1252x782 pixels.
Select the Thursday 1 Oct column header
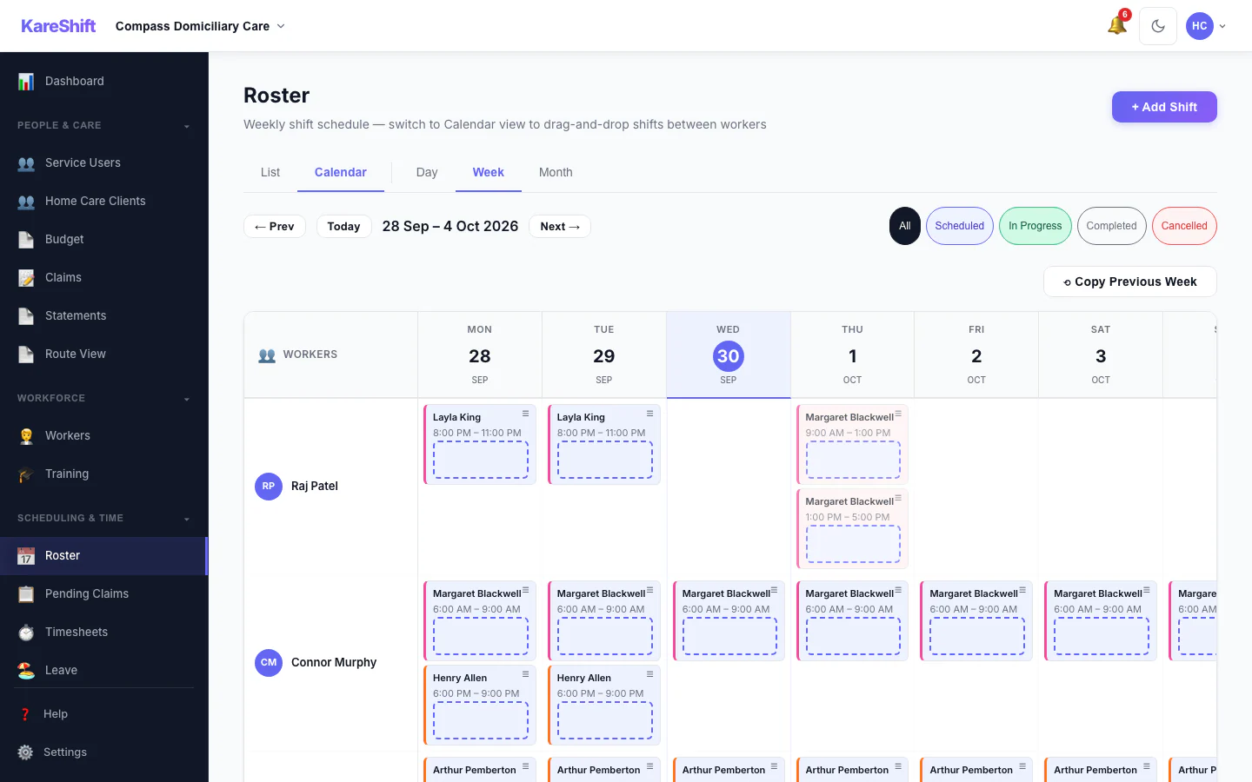(853, 355)
